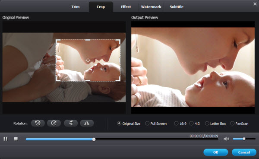Switch to the Trim tab
This screenshot has width=259, height=159.
pyautogui.click(x=76, y=7)
